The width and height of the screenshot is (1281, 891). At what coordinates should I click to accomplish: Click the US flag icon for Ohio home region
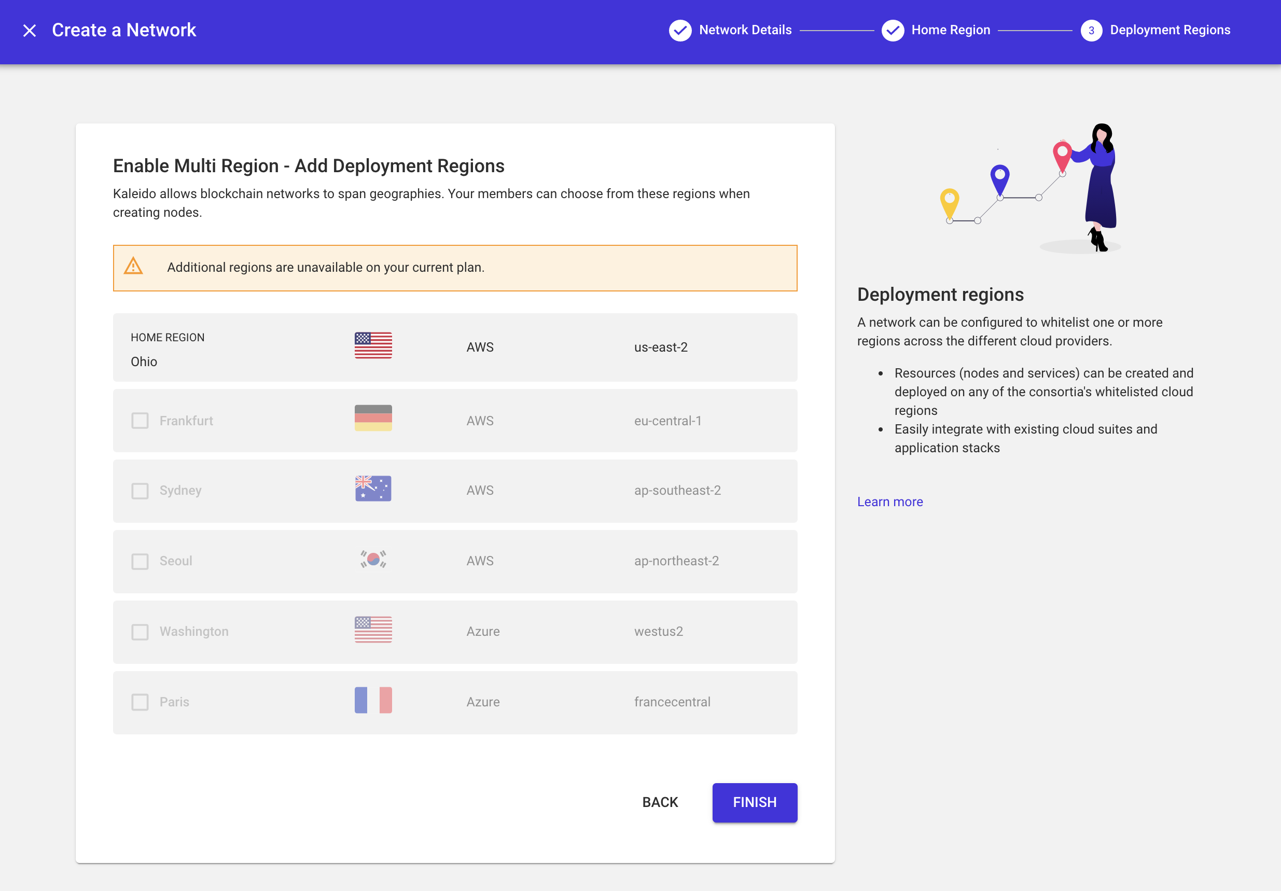tap(373, 346)
